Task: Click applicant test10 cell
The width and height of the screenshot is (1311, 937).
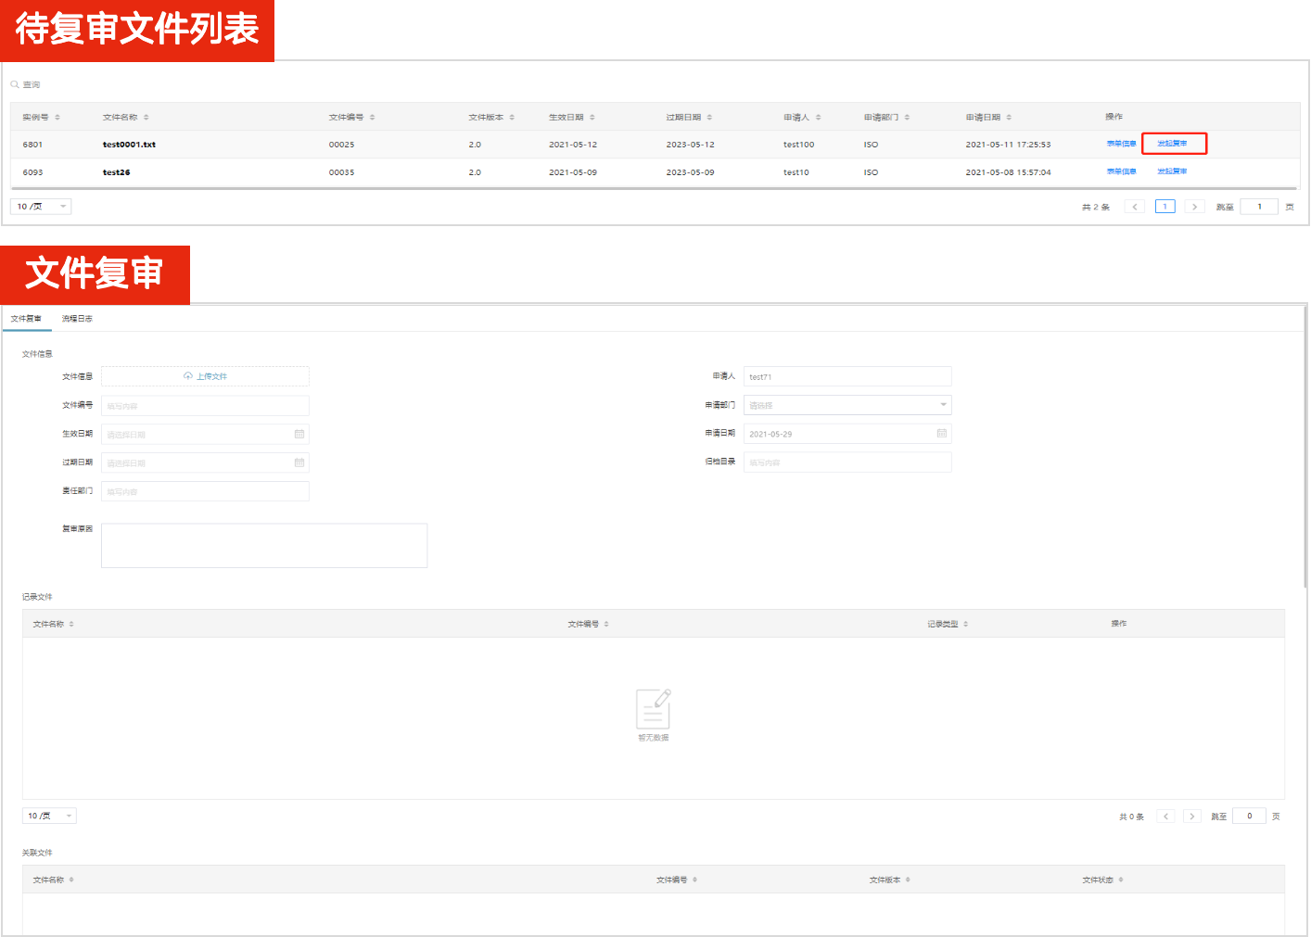Action: (796, 172)
